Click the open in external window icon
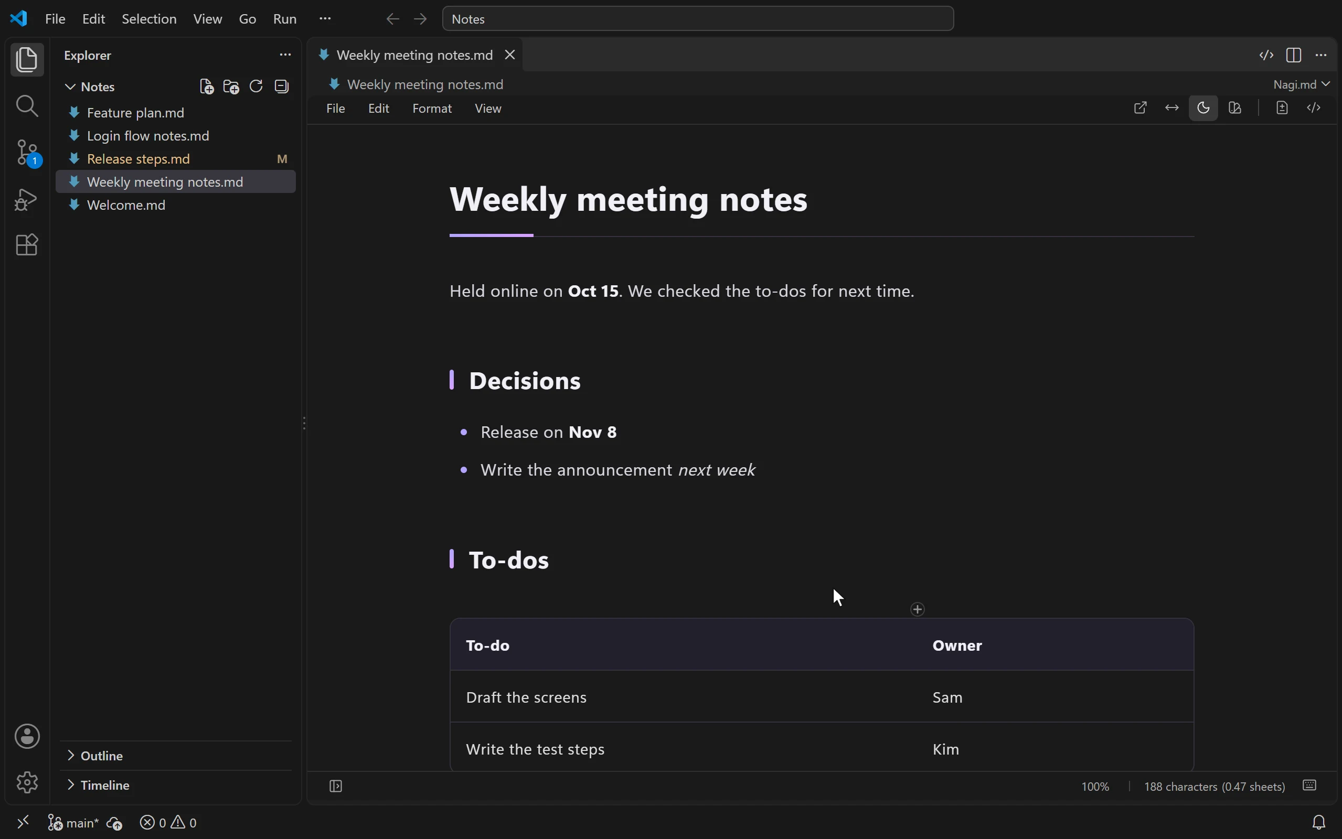This screenshot has width=1342, height=839. [x=1140, y=107]
